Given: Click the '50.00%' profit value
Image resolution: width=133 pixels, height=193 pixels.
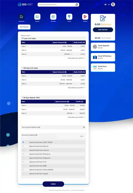Looking at the screenshot, I should click(x=82, y=113).
